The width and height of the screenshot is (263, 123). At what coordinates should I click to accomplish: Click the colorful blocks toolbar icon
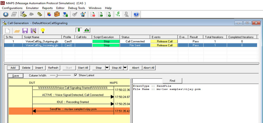[x=49, y=14]
